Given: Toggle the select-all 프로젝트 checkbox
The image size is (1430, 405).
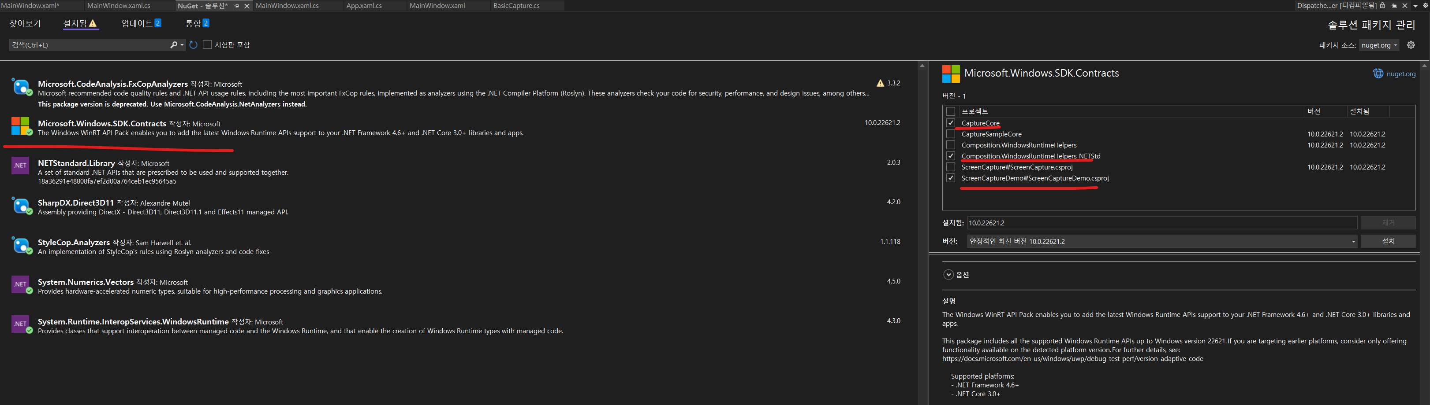Looking at the screenshot, I should click(951, 112).
